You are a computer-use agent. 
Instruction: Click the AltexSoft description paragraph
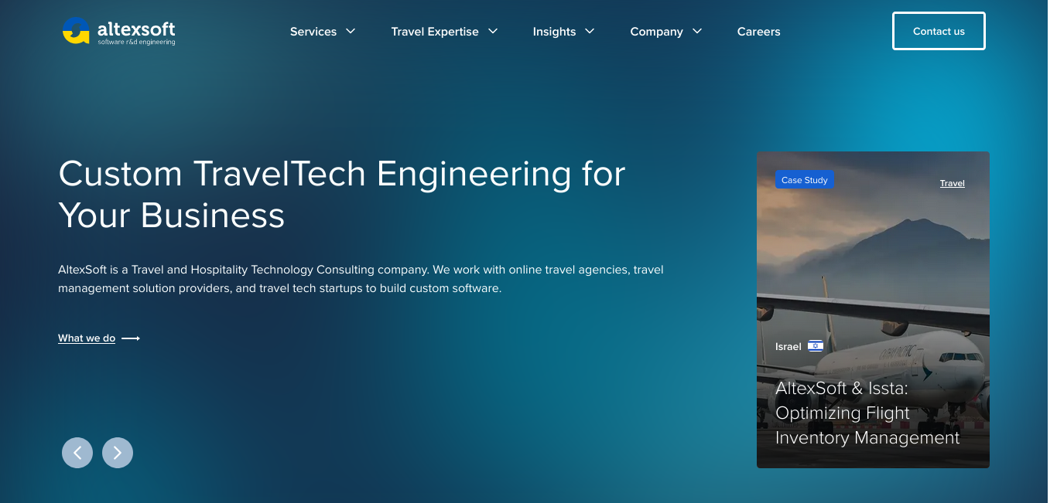click(x=361, y=279)
